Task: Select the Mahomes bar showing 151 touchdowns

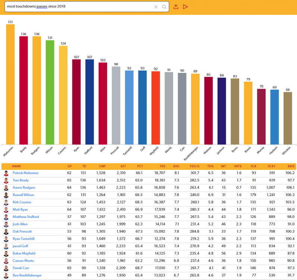Action: click(x=10, y=84)
